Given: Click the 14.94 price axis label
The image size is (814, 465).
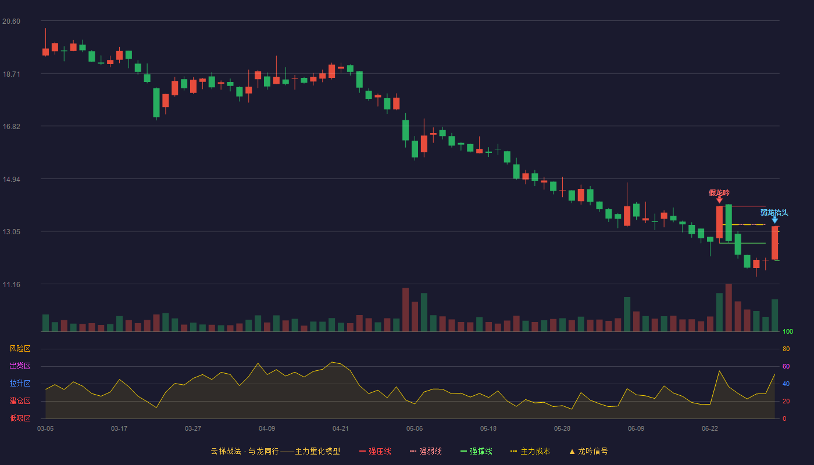Looking at the screenshot, I should (x=11, y=180).
